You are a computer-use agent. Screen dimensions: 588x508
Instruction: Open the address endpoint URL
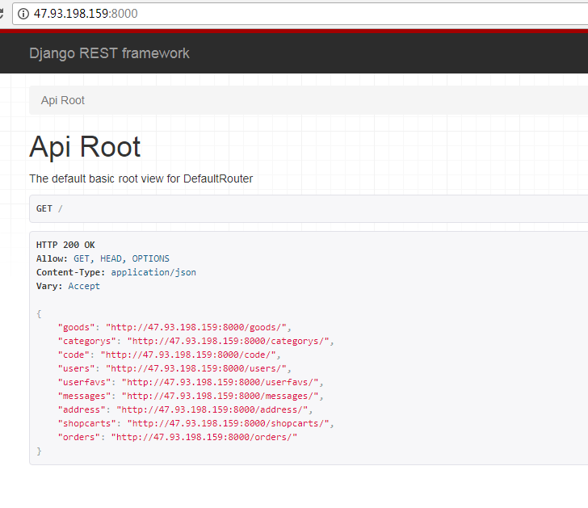tap(212, 409)
